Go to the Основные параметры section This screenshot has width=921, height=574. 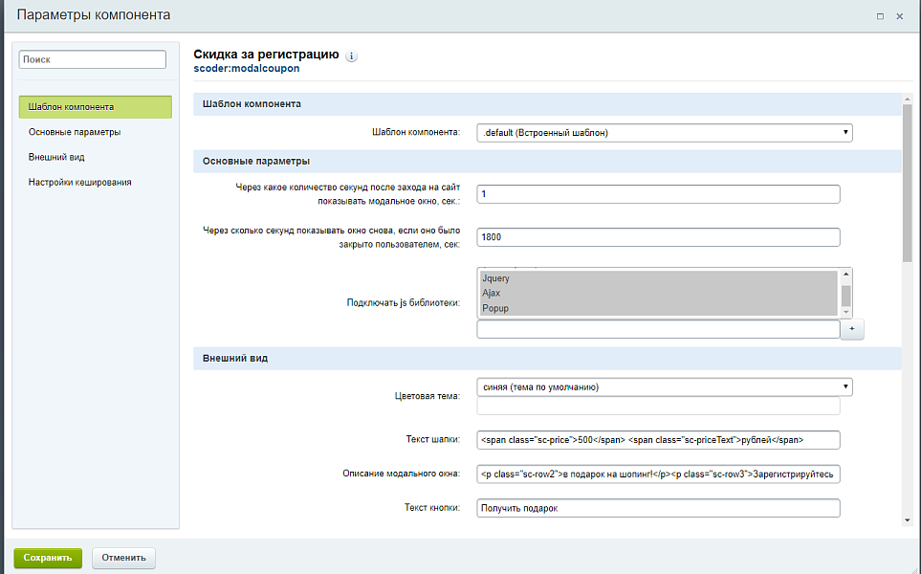point(75,132)
